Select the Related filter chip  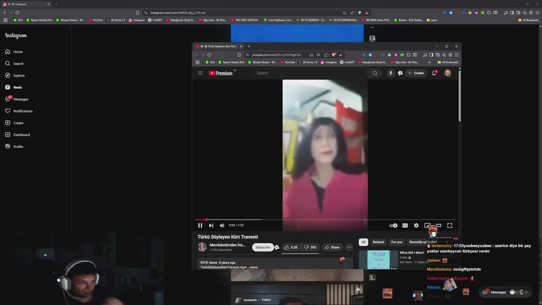378,242
